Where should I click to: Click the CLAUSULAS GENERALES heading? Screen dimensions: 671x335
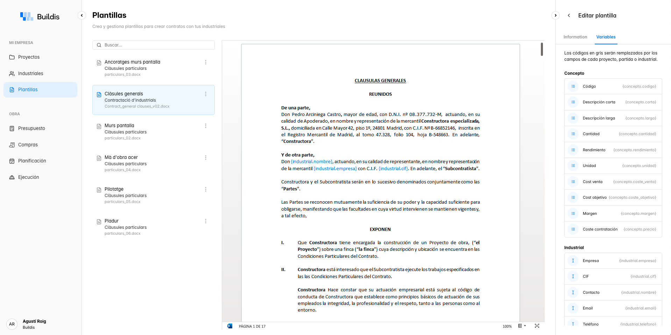pyautogui.click(x=380, y=81)
